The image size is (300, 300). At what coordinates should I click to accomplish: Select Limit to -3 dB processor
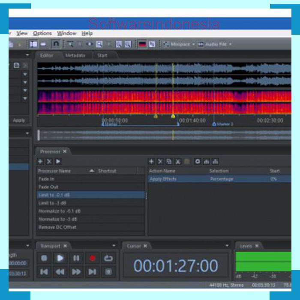[90, 203]
